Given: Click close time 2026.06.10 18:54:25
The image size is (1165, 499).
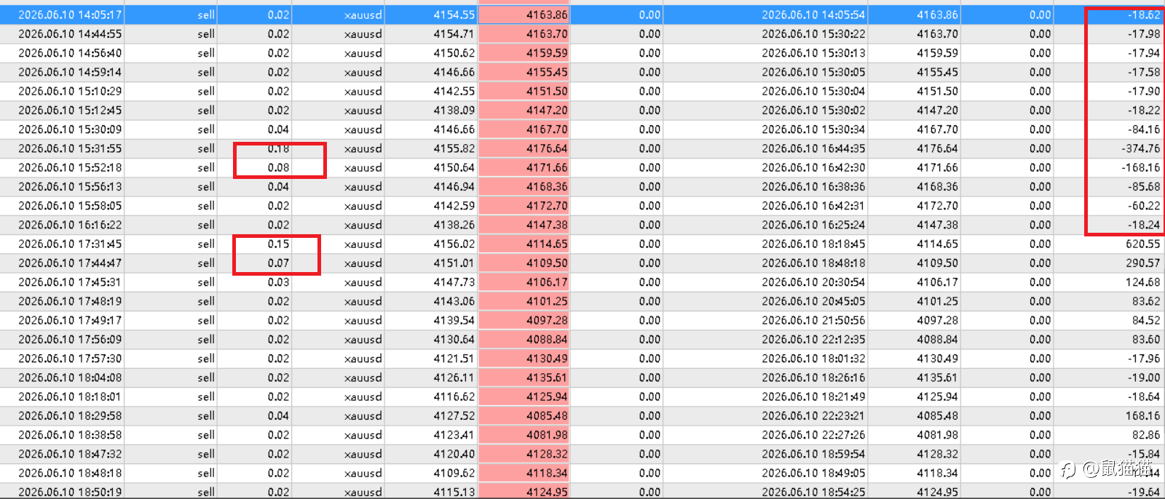Looking at the screenshot, I should [813, 492].
